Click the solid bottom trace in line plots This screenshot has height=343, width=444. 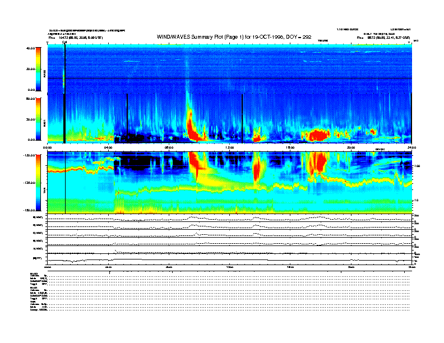click(x=230, y=260)
